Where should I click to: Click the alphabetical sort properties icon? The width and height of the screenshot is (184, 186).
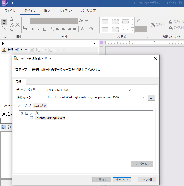pos(9,127)
